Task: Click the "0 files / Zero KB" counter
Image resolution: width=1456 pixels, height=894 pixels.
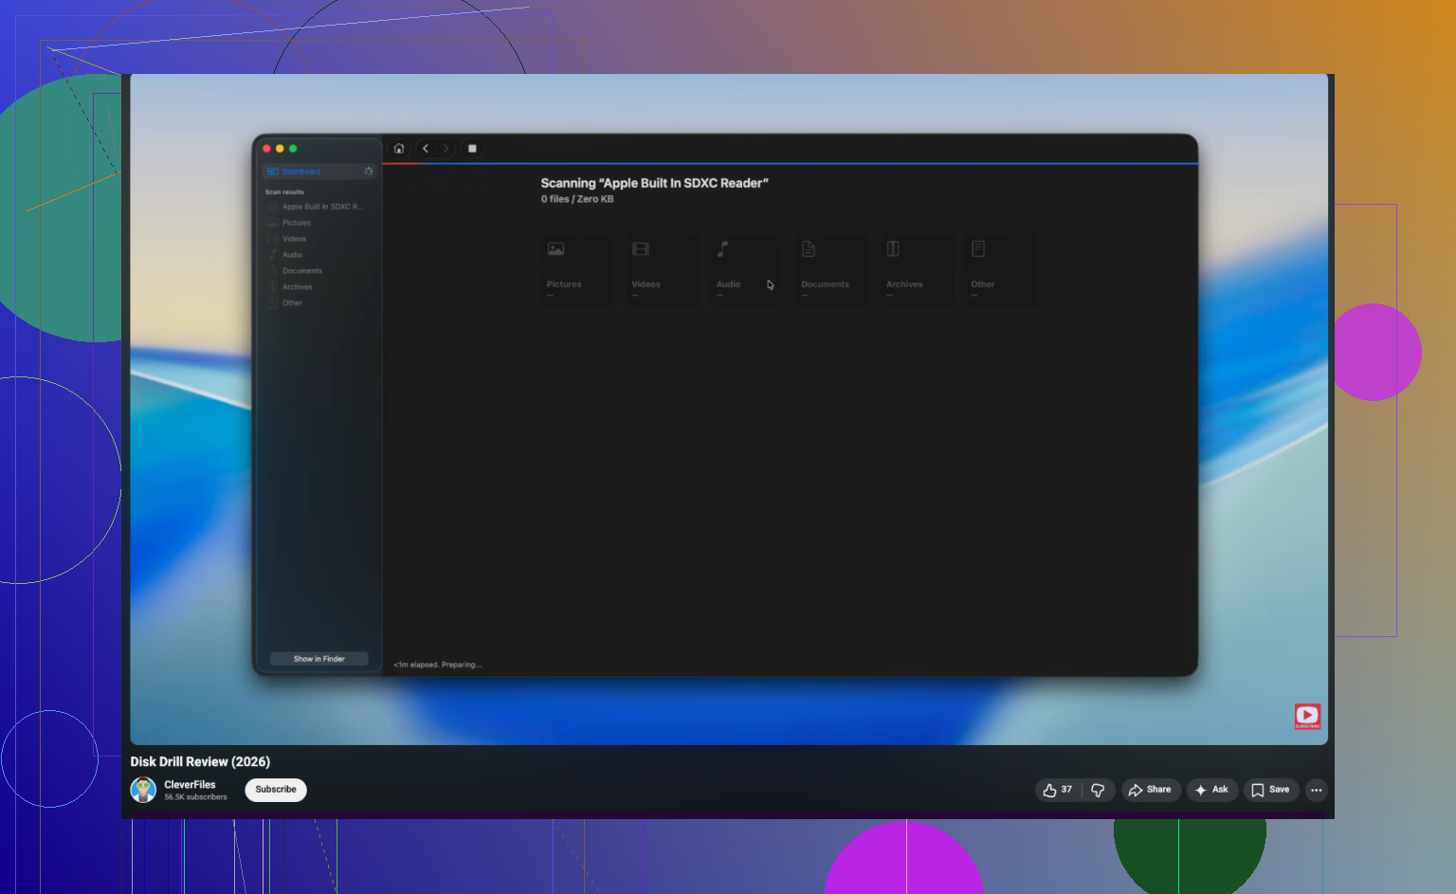Action: [577, 199]
